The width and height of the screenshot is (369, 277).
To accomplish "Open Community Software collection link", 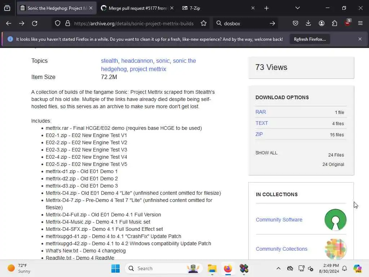I will point(279,220).
